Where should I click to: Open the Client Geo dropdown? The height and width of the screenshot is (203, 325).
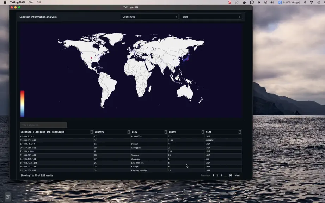pyautogui.click(x=149, y=17)
